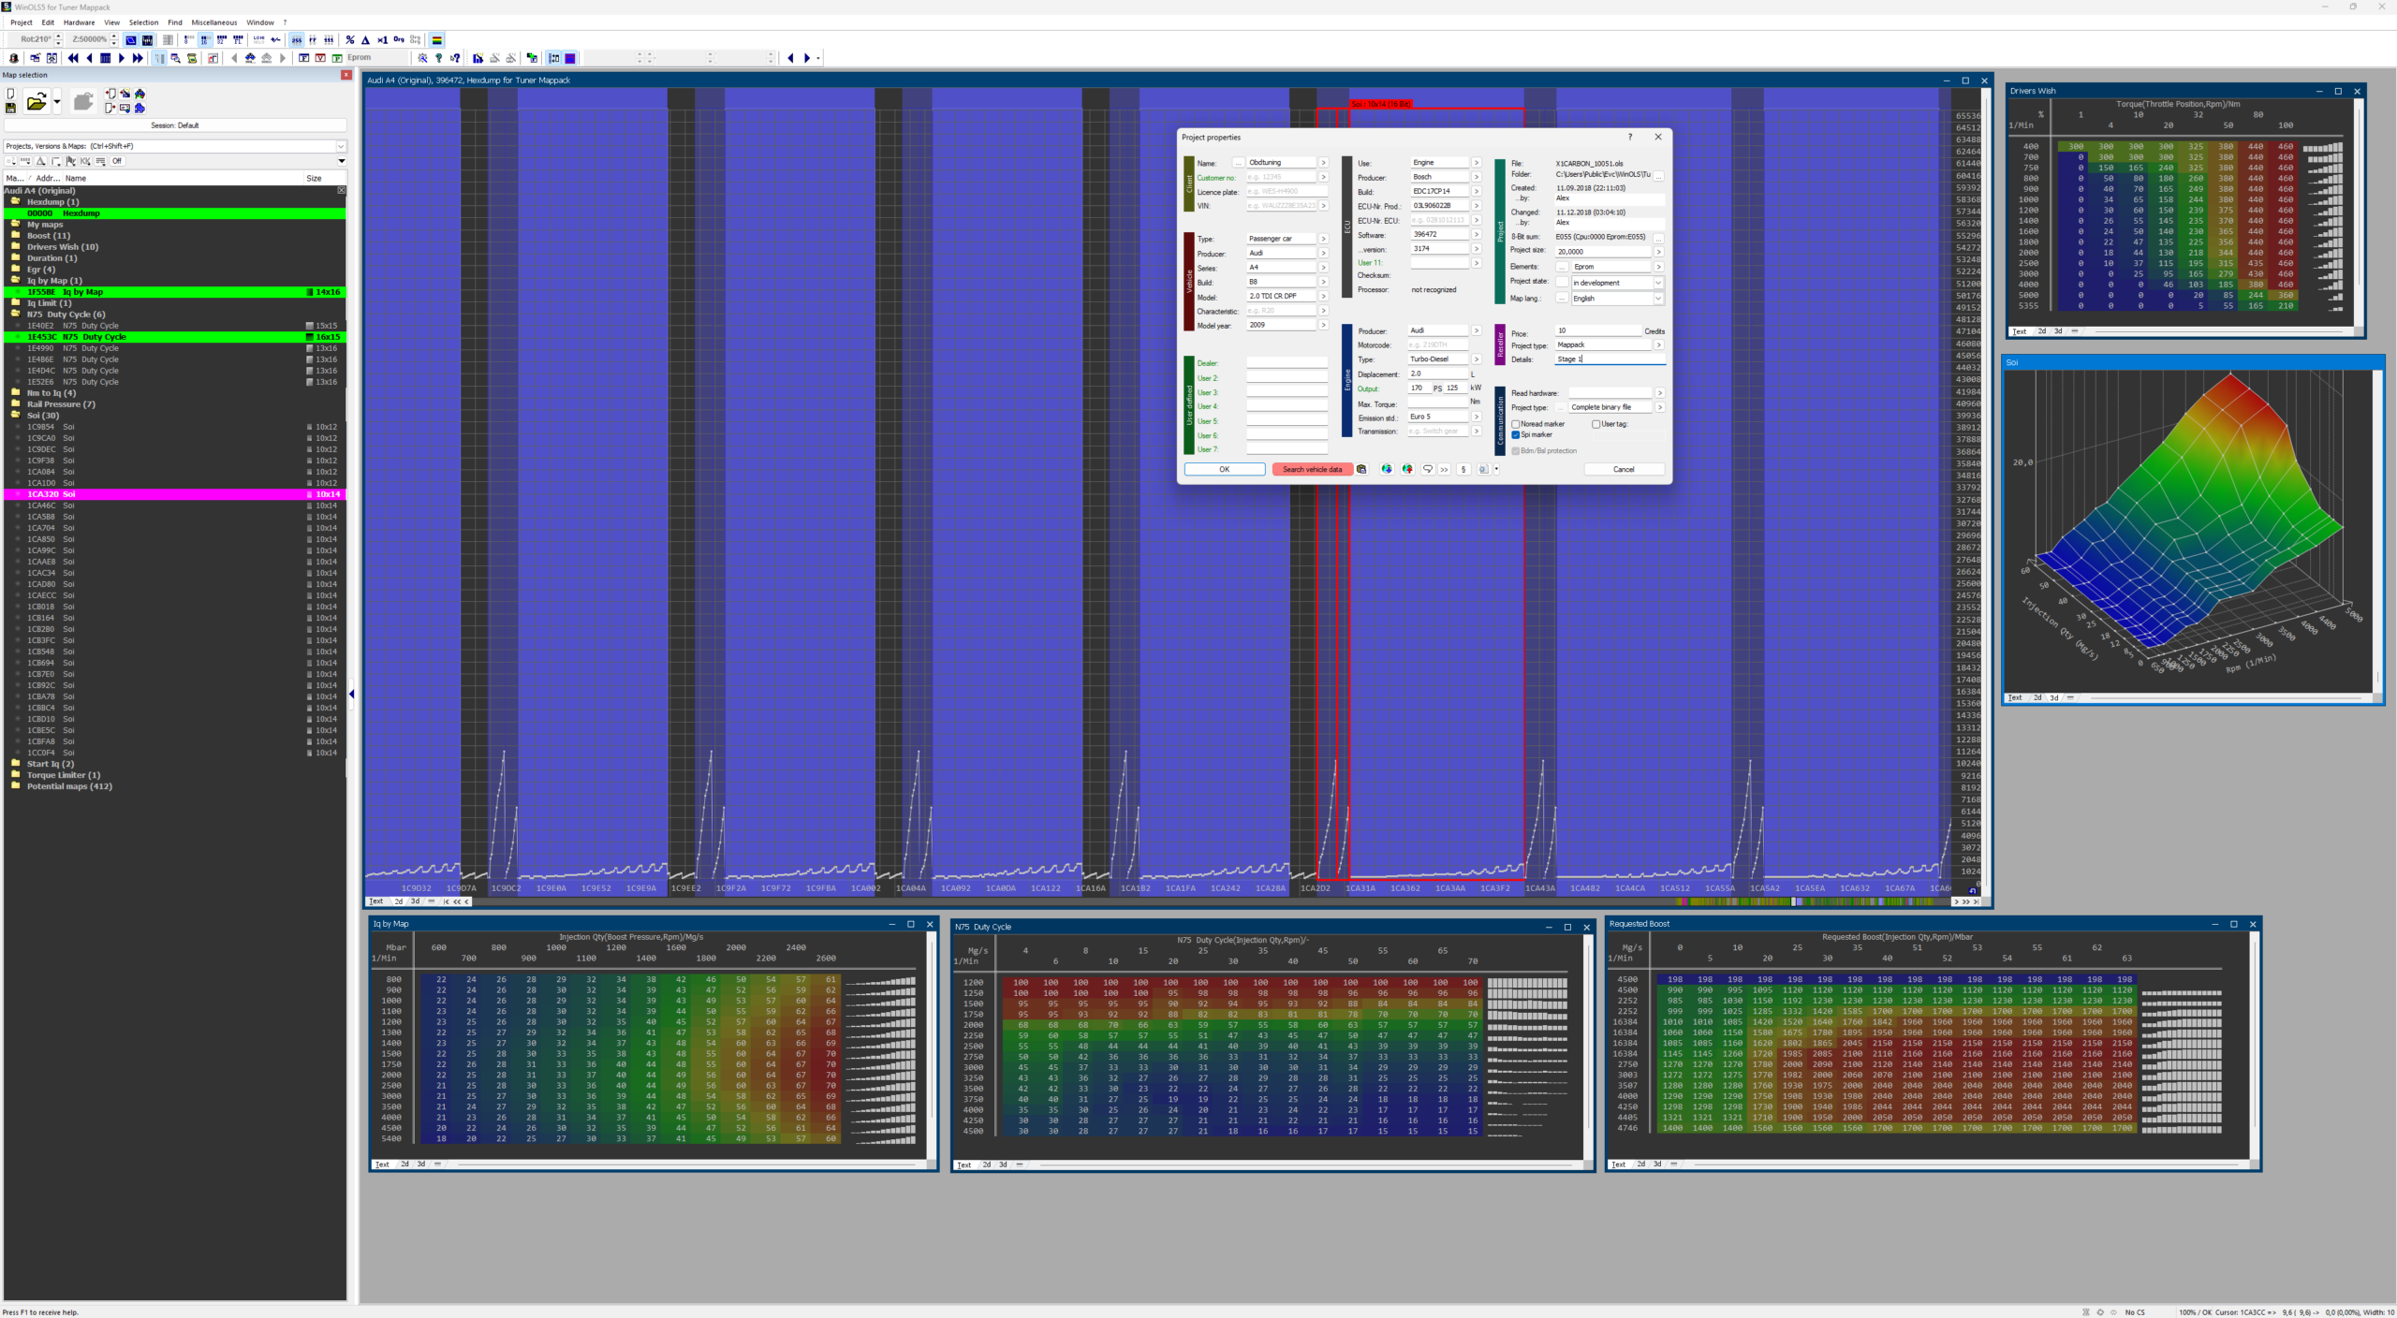The height and width of the screenshot is (1318, 2397).
Task: Open the Miscellaneous menu
Action: coord(213,22)
